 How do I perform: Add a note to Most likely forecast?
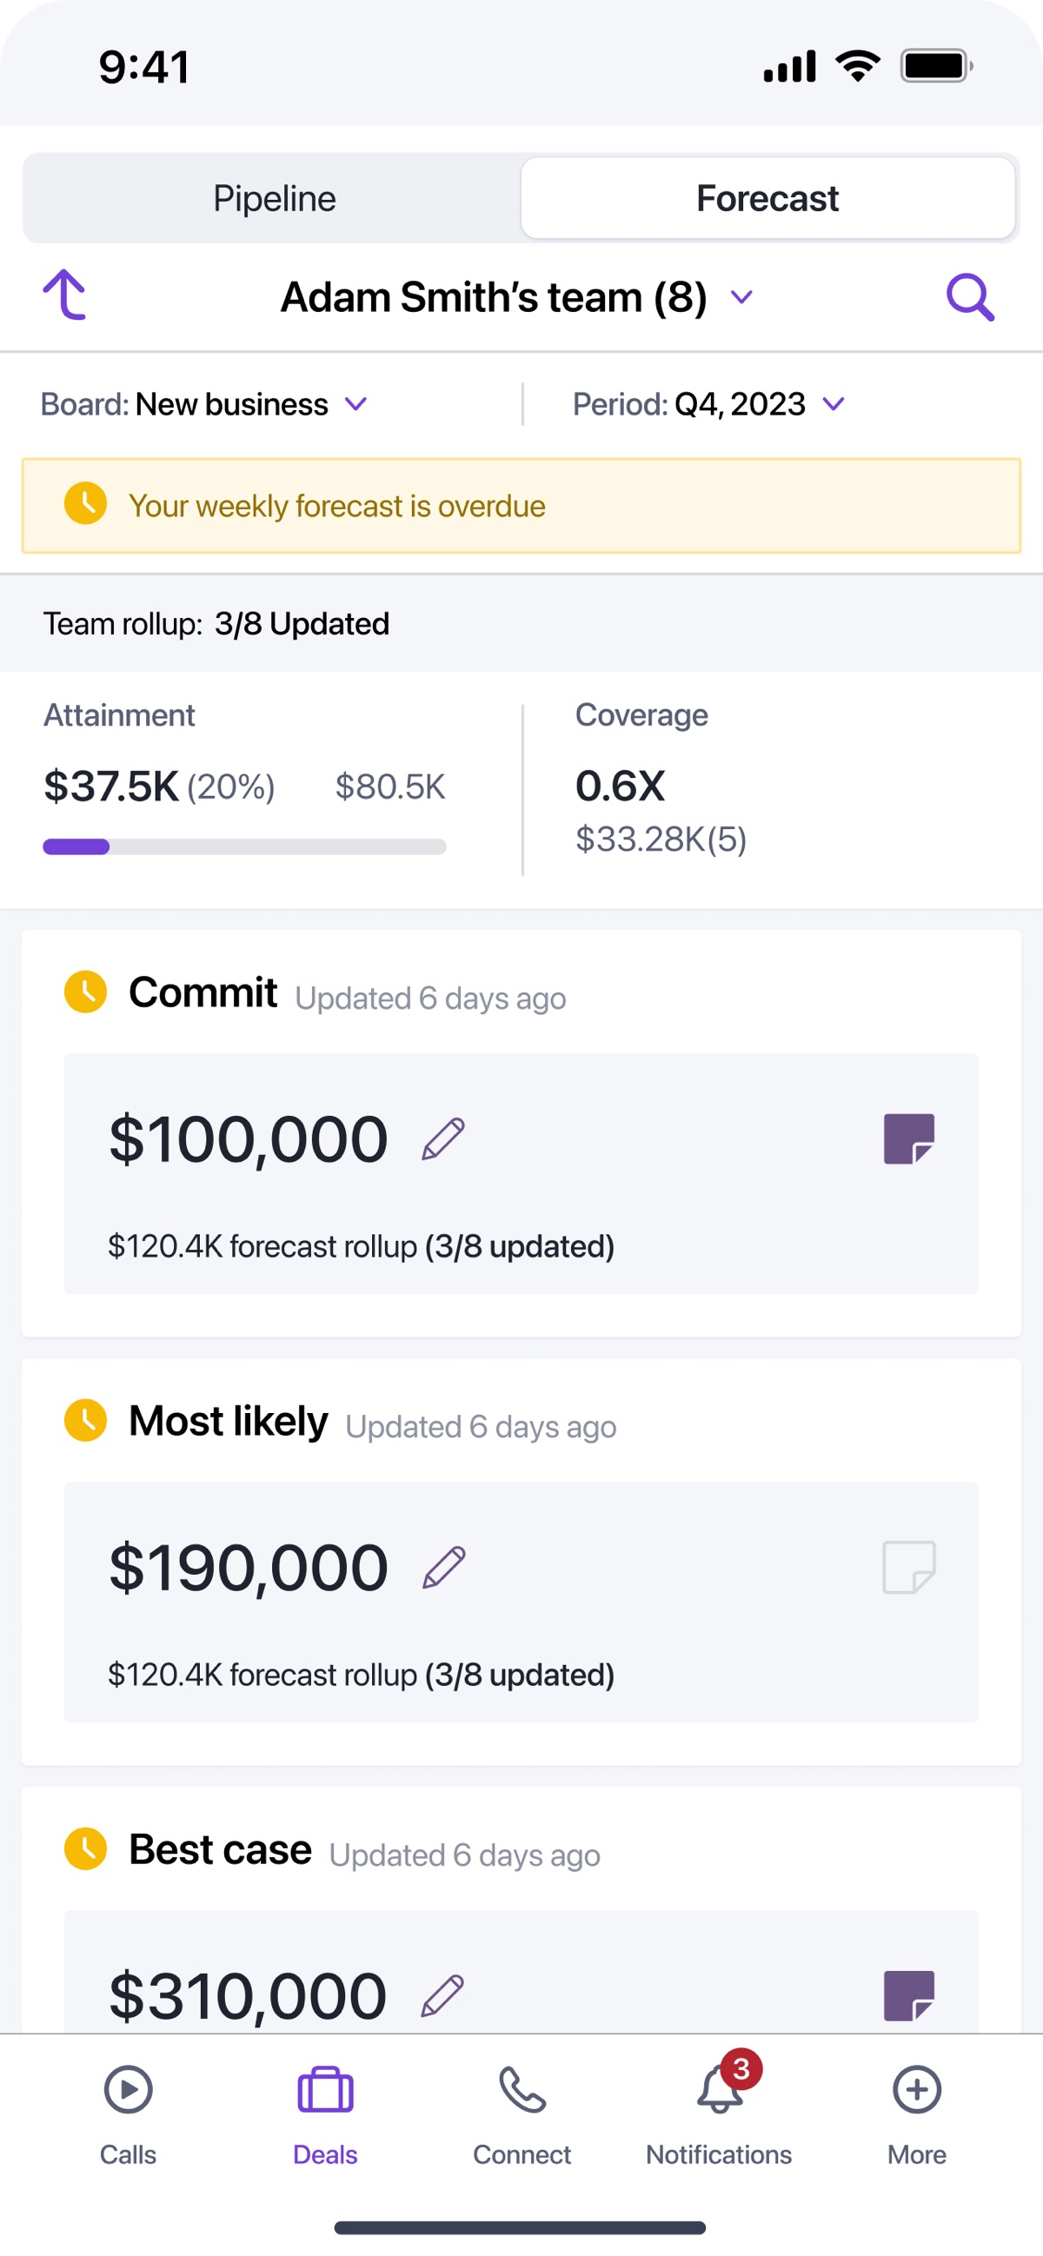click(909, 1567)
